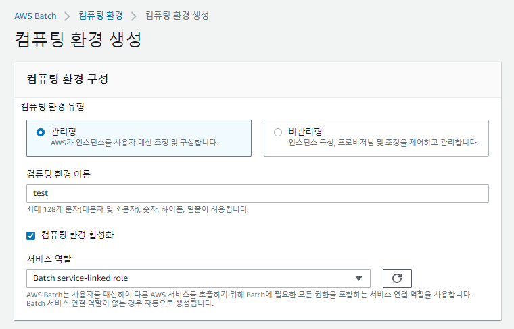The image size is (514, 329).
Task: Click the 컴퓨팅 환경 유형 field label
Action: [57, 106]
